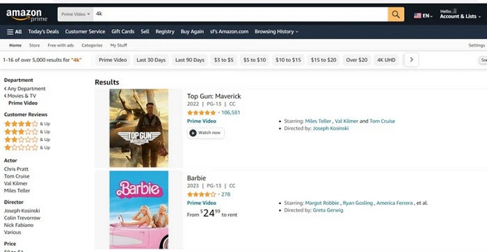This screenshot has height=252, width=487.
Task: Open Account & Lists dropdown
Action: pos(458,16)
